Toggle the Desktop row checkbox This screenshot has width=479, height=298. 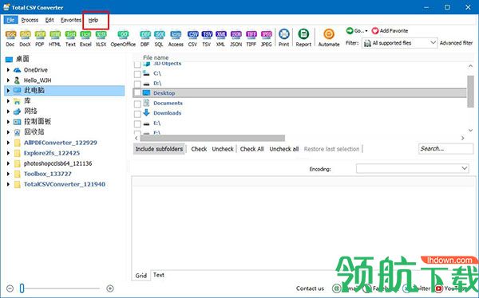click(x=137, y=92)
